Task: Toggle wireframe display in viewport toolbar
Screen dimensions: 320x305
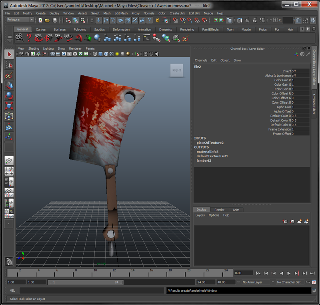Action: [x=95, y=54]
